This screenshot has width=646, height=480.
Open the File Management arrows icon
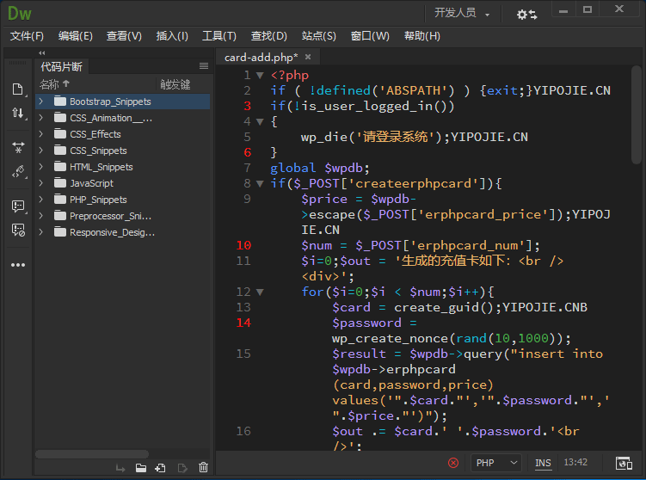[17, 114]
